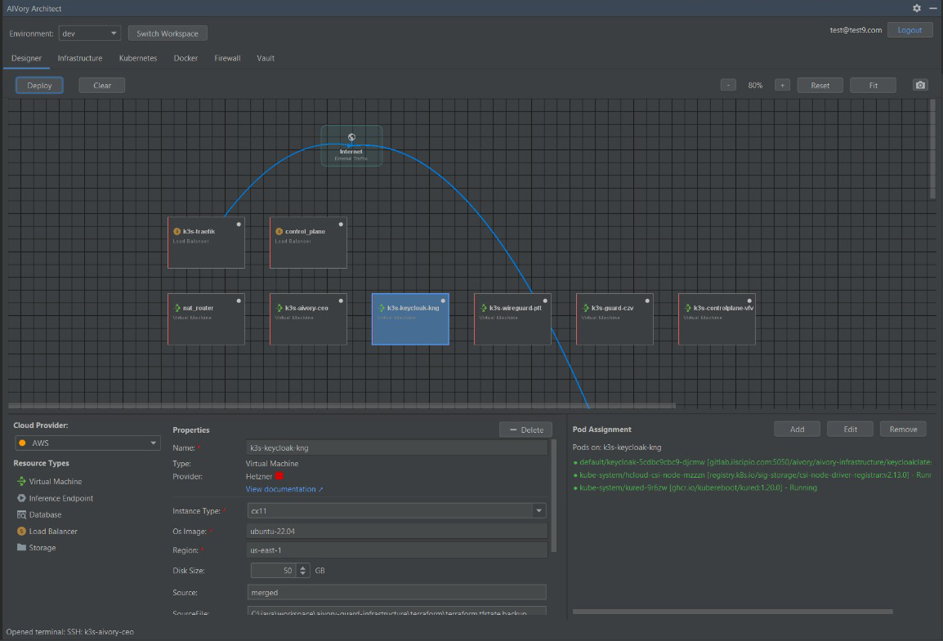943x641 pixels.
Task: Click canvas vertical scrollbar
Action: tap(932, 149)
